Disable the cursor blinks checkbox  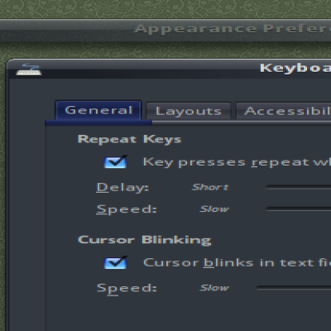tap(116, 262)
